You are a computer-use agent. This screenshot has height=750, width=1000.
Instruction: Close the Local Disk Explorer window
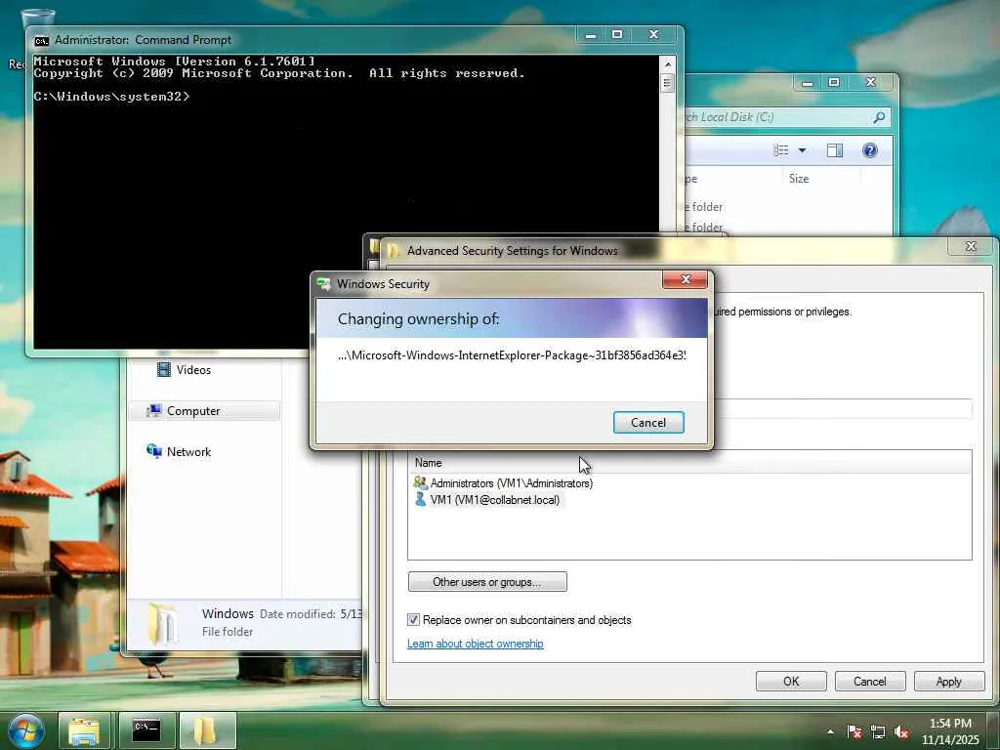pyautogui.click(x=870, y=83)
